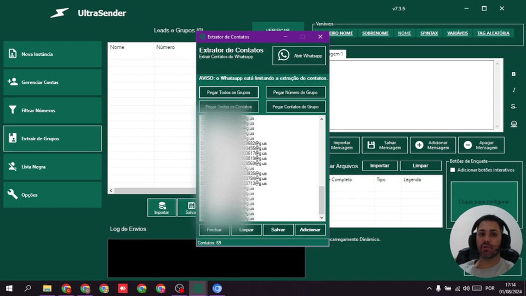Image resolution: width=526 pixels, height=296 pixels.
Task: Click scroll-down arrow of contacts list
Action: pos(322,218)
